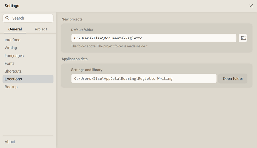Click the Default folder path field
Viewport: 257px width, 148px height.
tap(154, 38)
